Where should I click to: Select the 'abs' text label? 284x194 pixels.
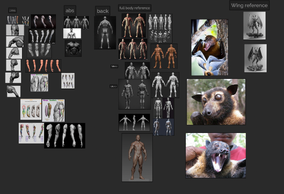coord(70,10)
